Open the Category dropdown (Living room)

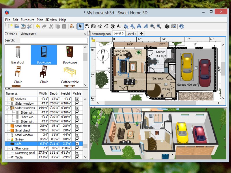pos(54,33)
